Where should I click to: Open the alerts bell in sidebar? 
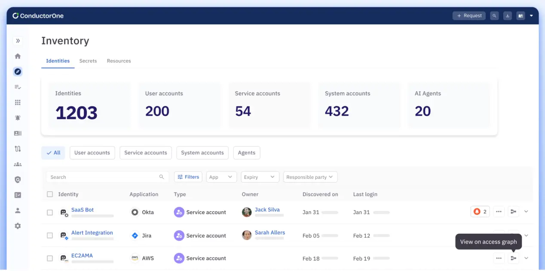coord(18,118)
